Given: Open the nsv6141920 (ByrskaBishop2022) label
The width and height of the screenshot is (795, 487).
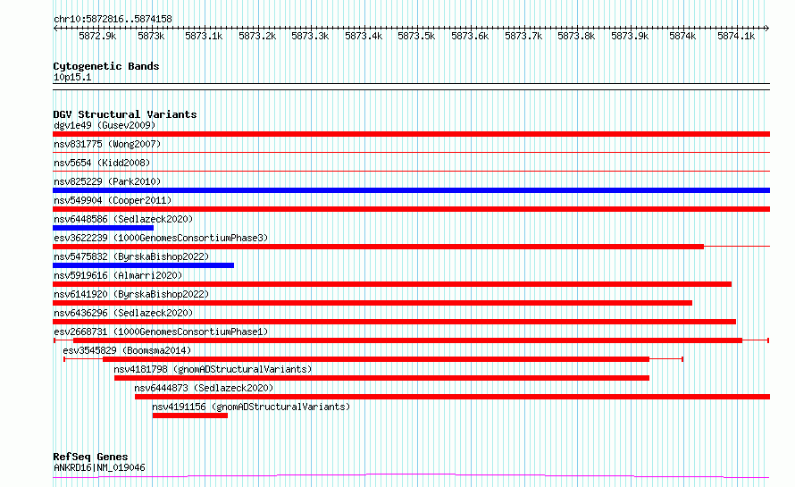Looking at the screenshot, I should (x=131, y=294).
